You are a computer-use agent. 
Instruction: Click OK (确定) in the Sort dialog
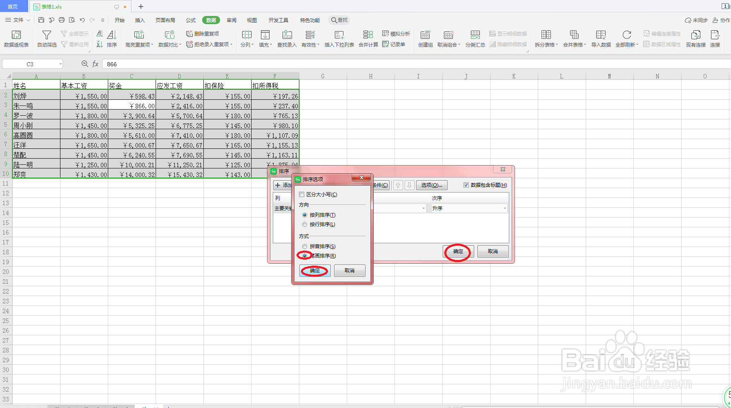(x=458, y=251)
